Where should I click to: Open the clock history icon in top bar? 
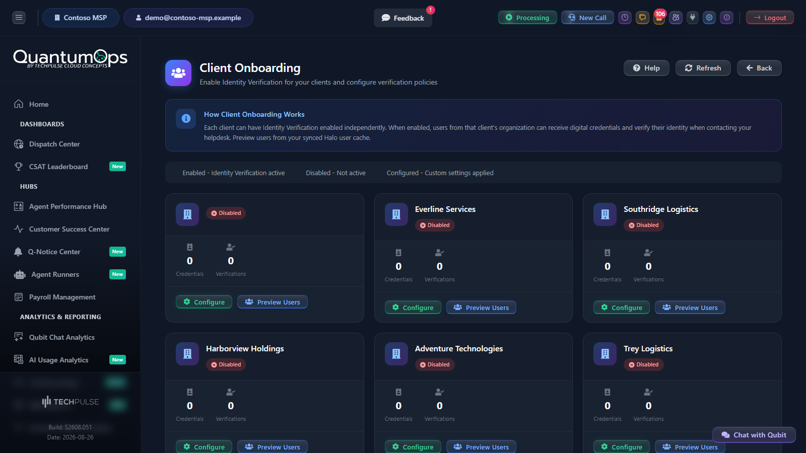click(x=625, y=18)
